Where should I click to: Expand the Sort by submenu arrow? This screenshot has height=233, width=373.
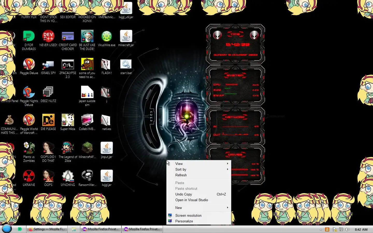point(228,169)
